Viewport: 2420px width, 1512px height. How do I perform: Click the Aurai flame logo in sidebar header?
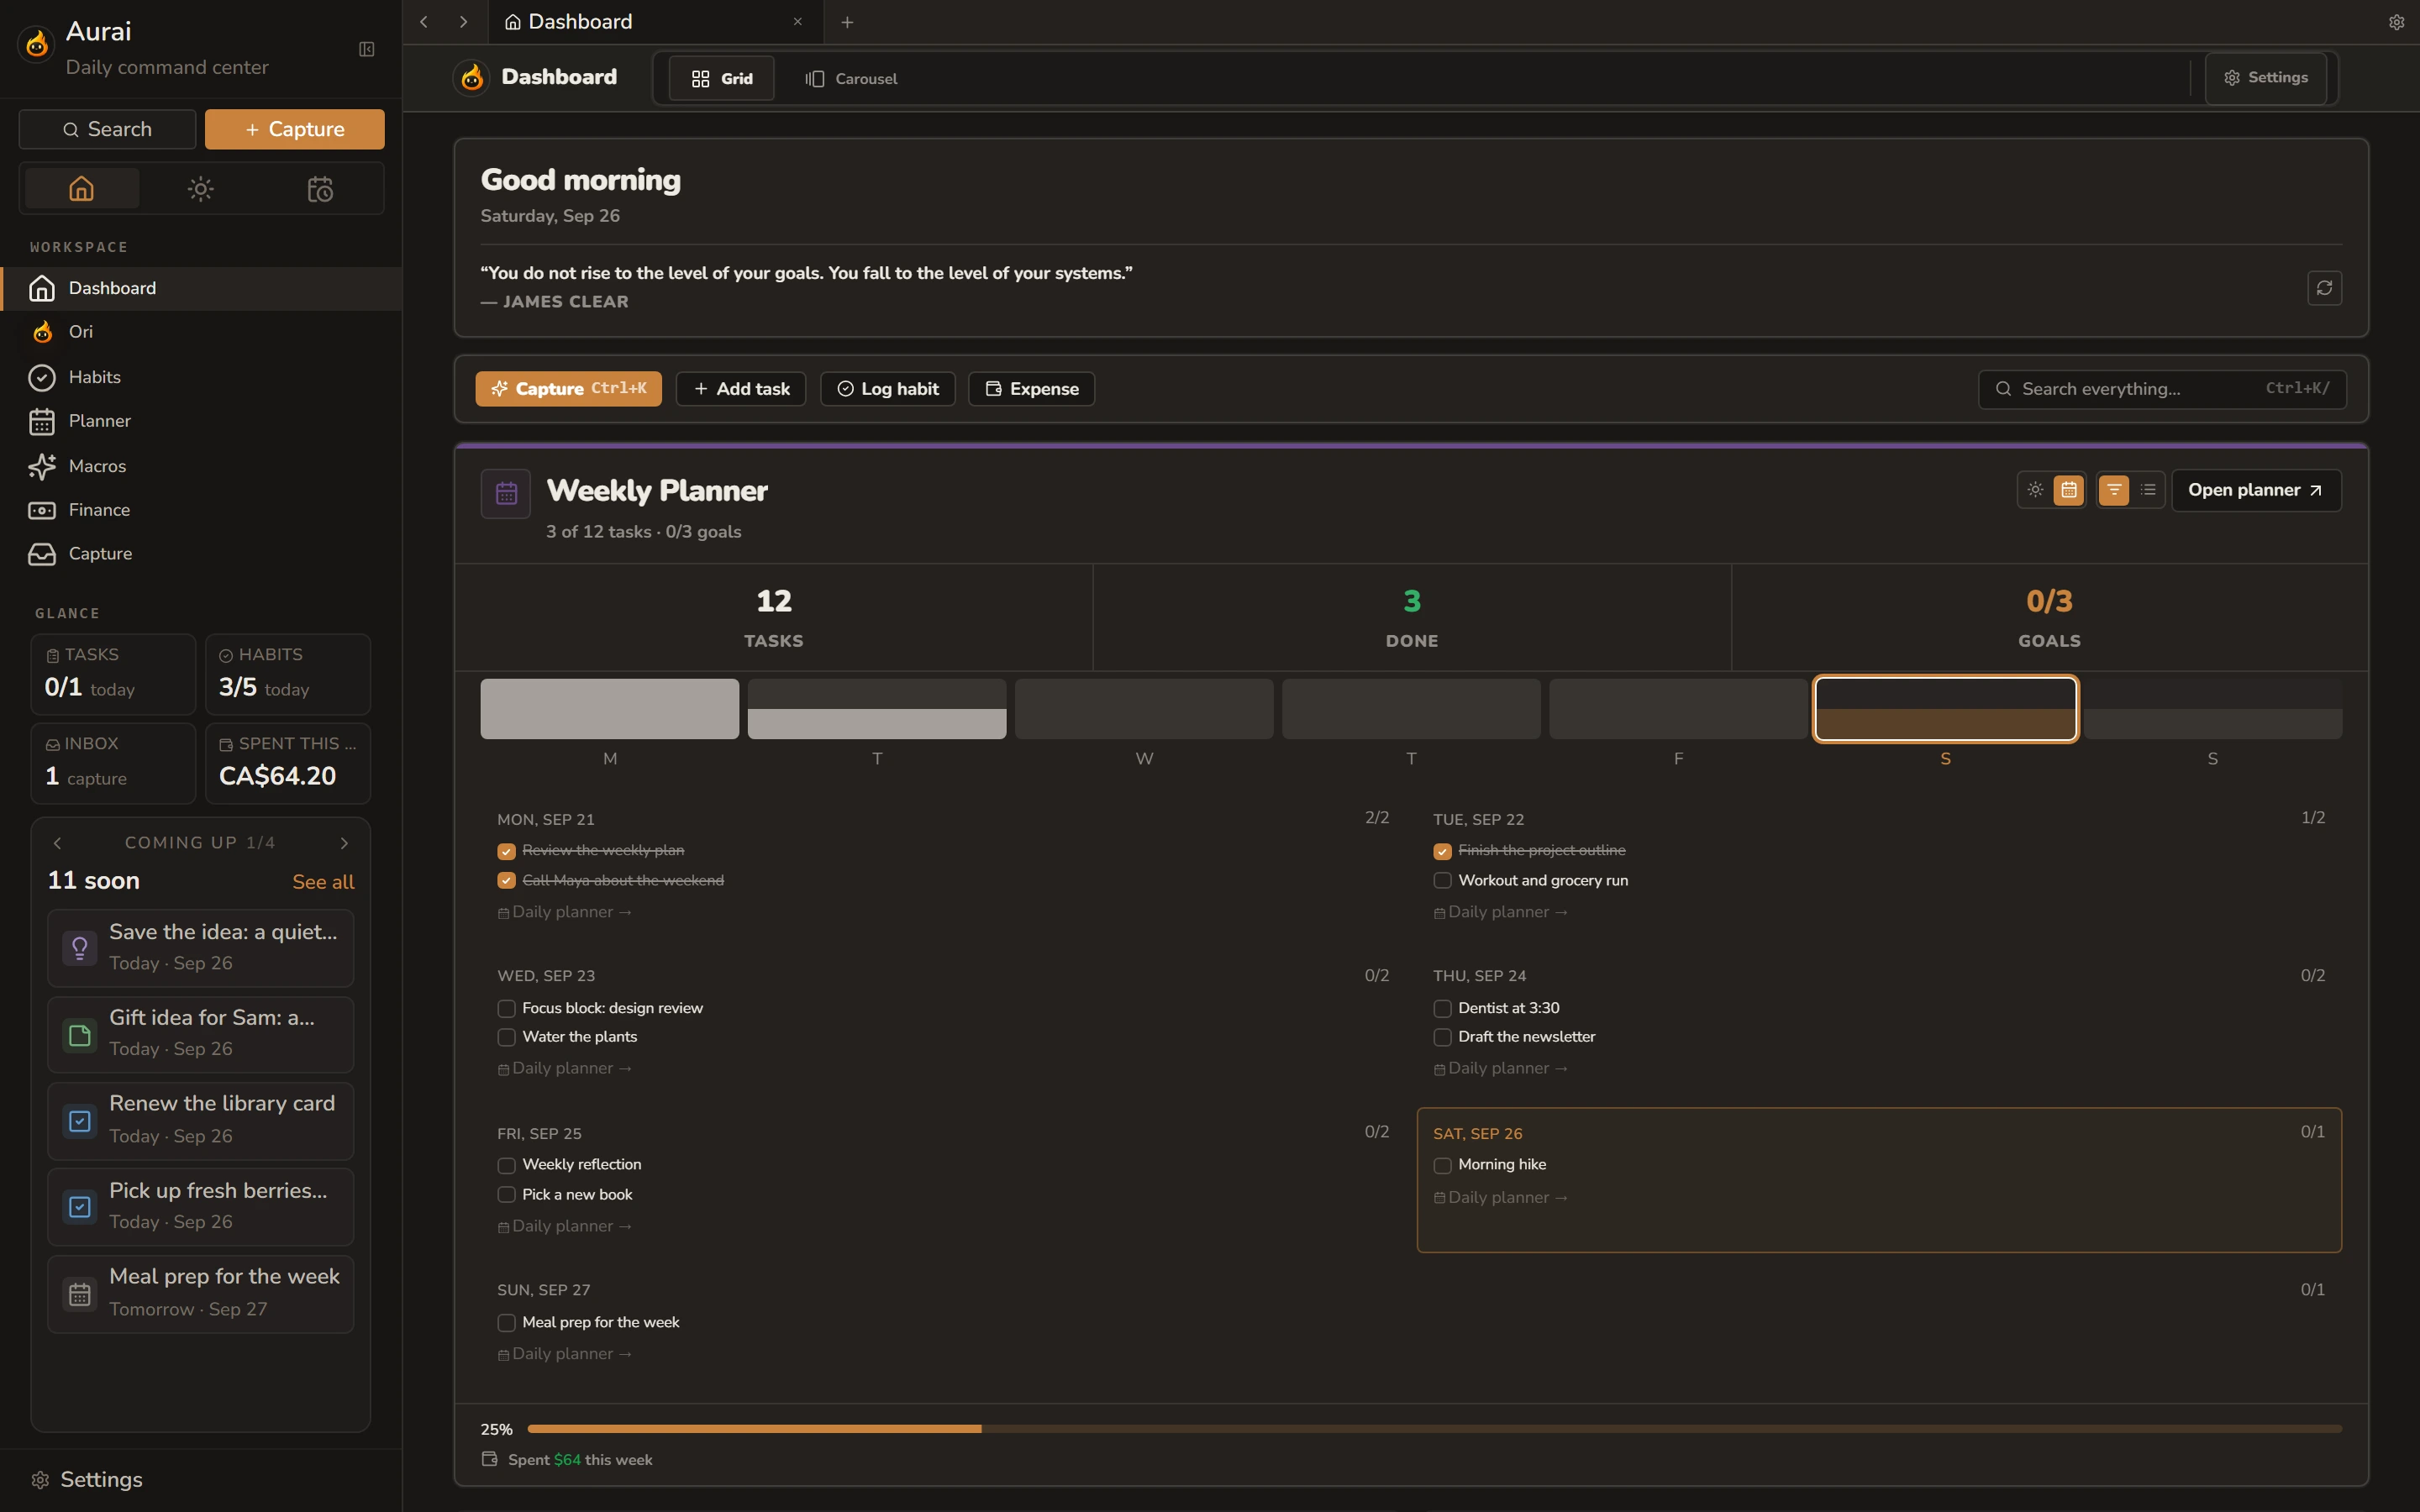tap(37, 44)
